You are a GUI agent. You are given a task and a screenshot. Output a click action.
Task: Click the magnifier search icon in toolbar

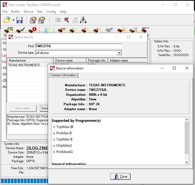[x=67, y=20]
